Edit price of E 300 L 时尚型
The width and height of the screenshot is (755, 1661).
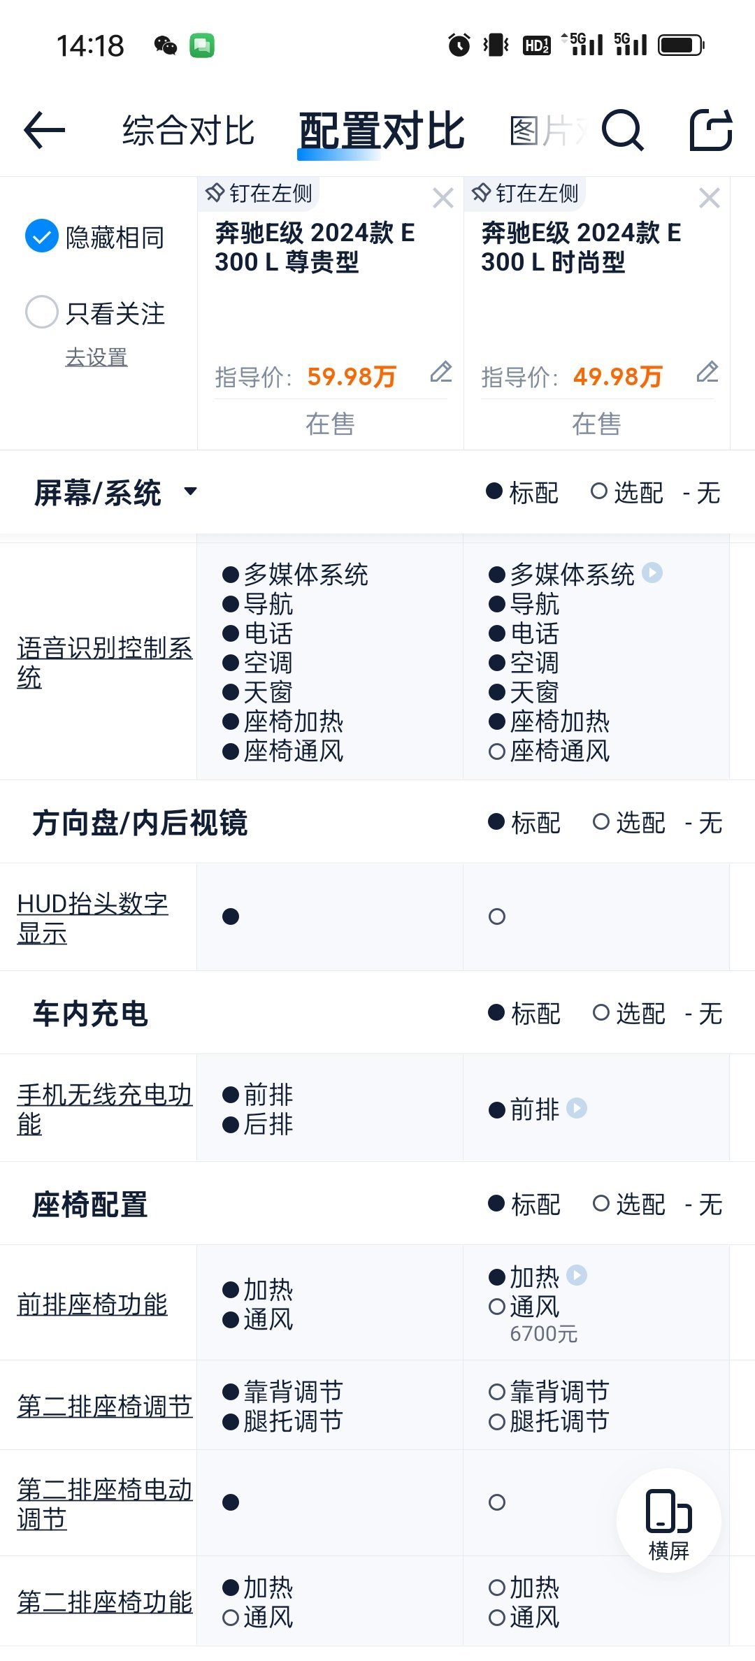click(x=707, y=372)
